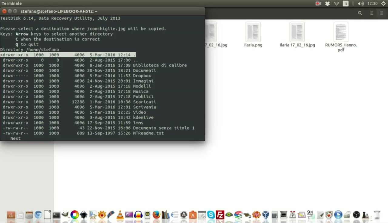The width and height of the screenshot is (388, 223).
Task: Close the terminal window with red button
Action: (4, 11)
